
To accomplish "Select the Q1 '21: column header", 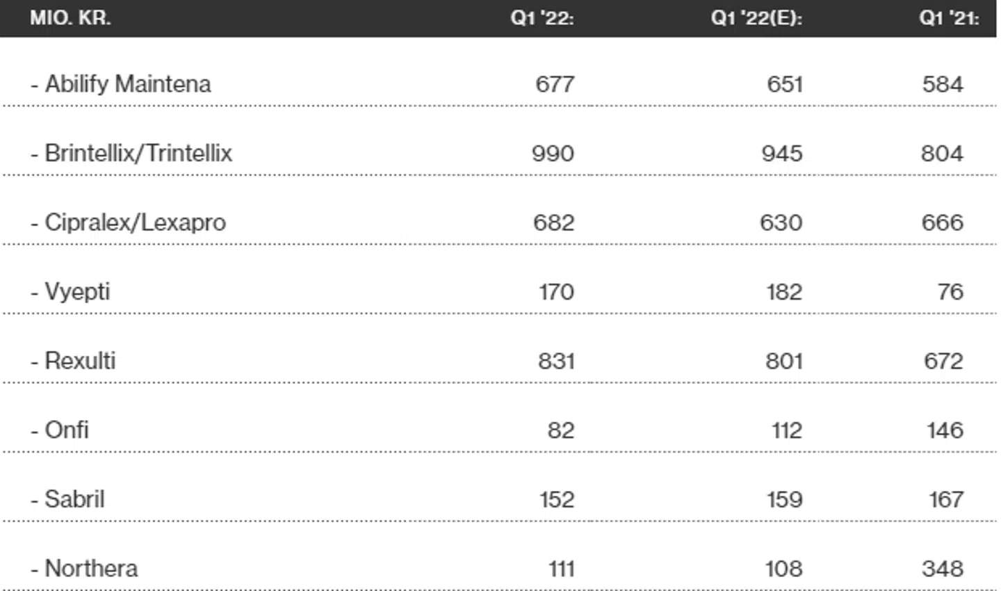I will [949, 18].
